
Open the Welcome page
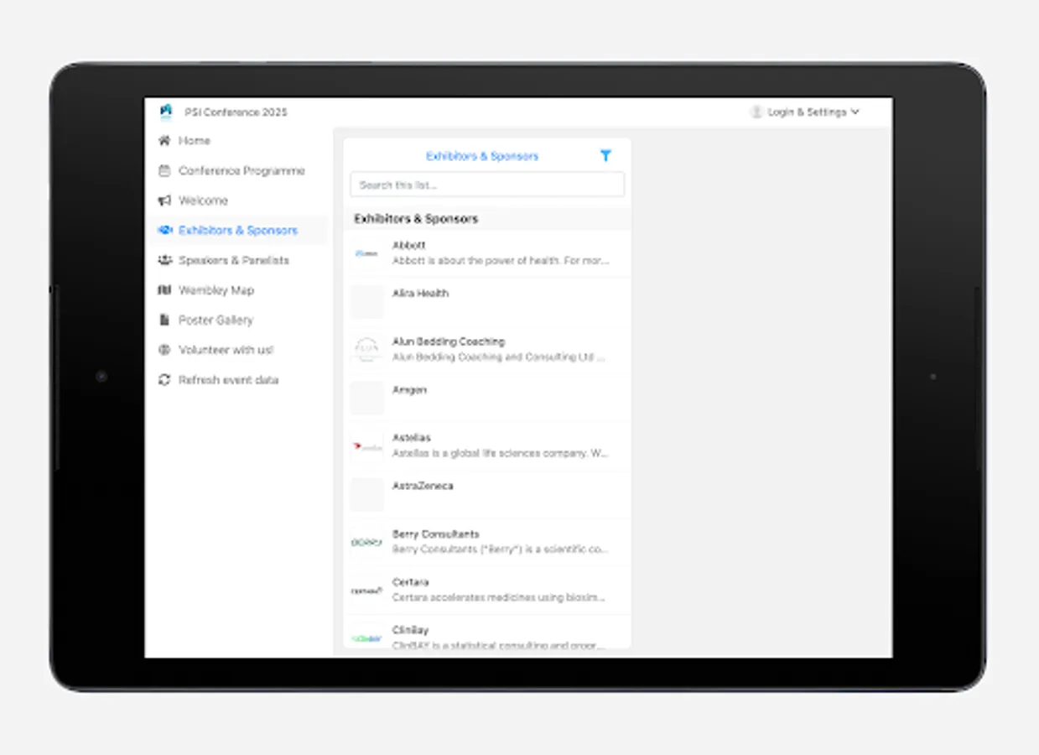pos(203,200)
